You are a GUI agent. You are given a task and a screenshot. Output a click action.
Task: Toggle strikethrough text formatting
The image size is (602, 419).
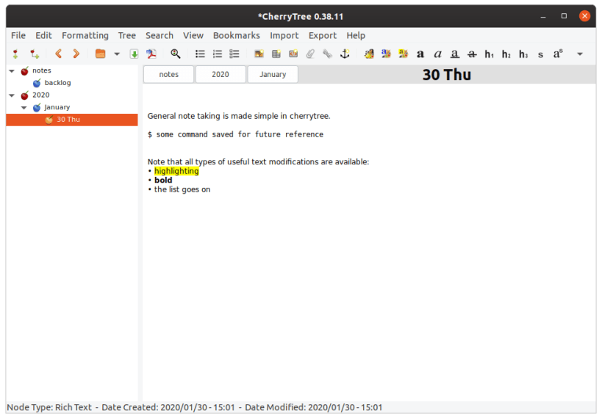[472, 54]
